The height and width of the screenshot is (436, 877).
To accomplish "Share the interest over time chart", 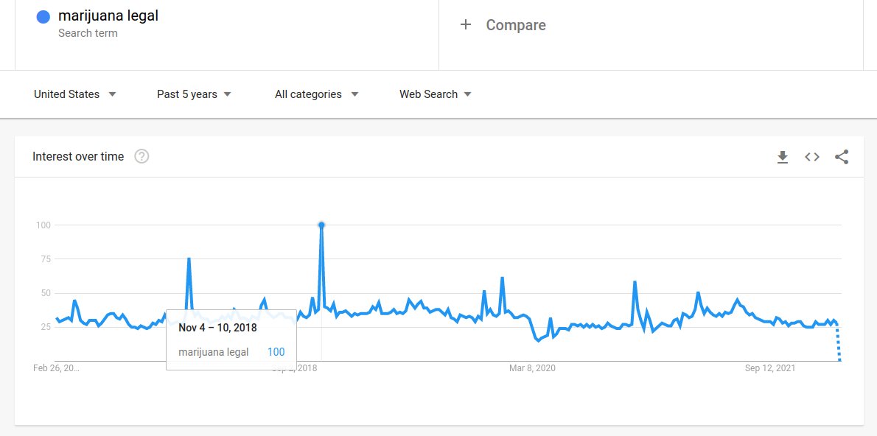I will click(842, 157).
